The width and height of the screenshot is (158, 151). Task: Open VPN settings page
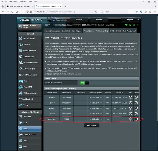[x=30, y=147]
